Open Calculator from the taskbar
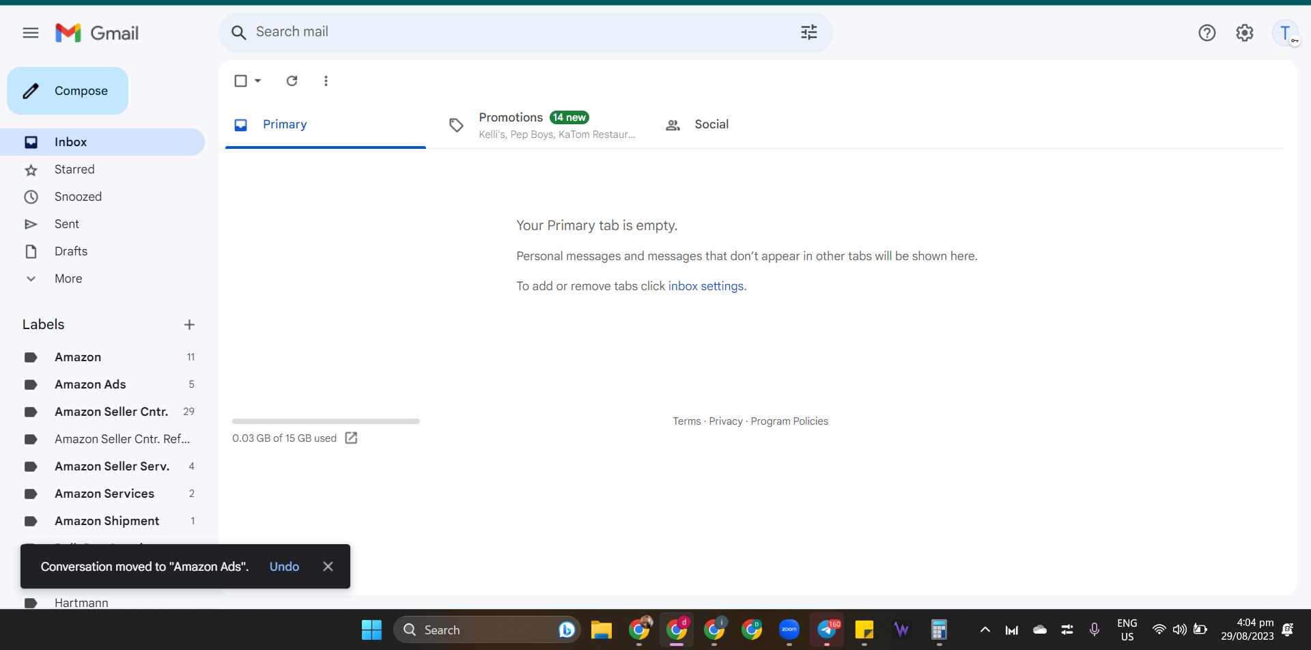 pos(939,630)
